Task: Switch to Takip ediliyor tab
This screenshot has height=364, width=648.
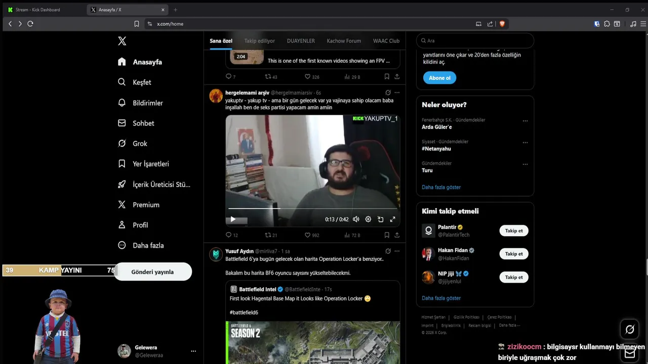Action: (260, 41)
